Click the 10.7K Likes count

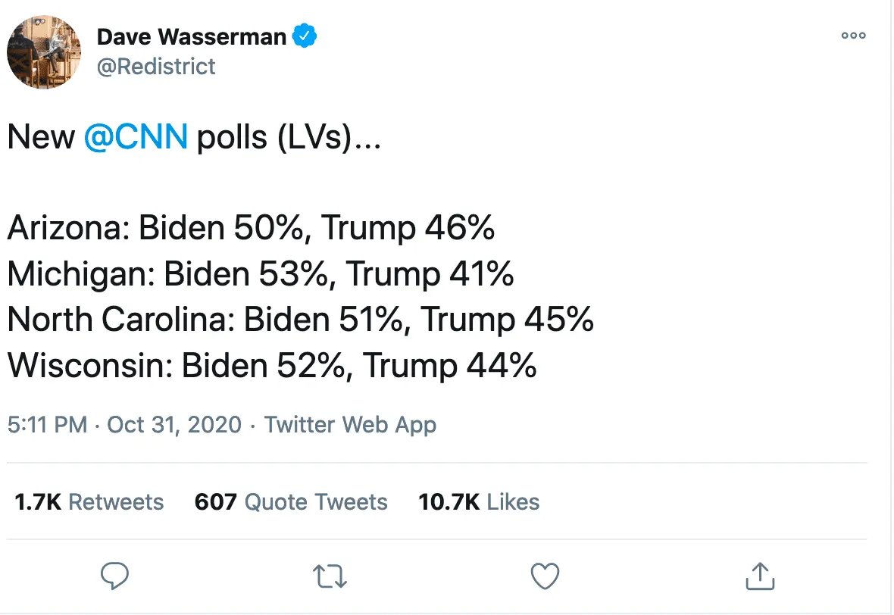478,501
